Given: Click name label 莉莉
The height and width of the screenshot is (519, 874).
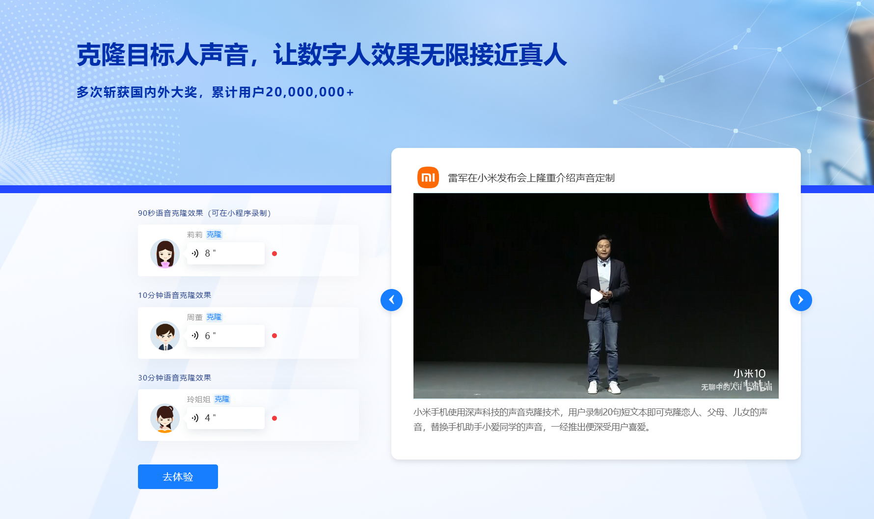Looking at the screenshot, I should tap(194, 234).
